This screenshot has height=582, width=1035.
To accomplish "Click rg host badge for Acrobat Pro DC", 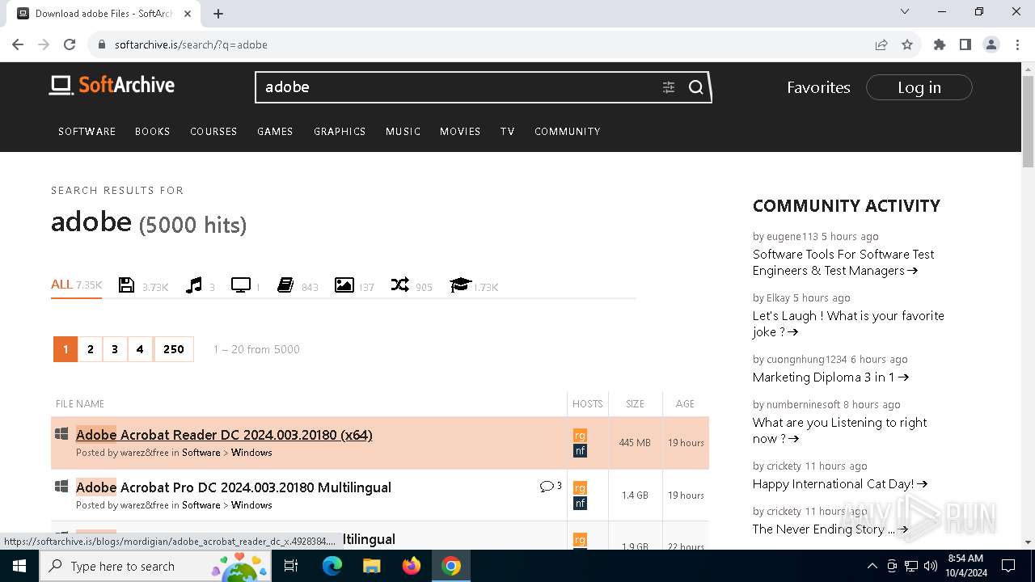I will coord(580,487).
